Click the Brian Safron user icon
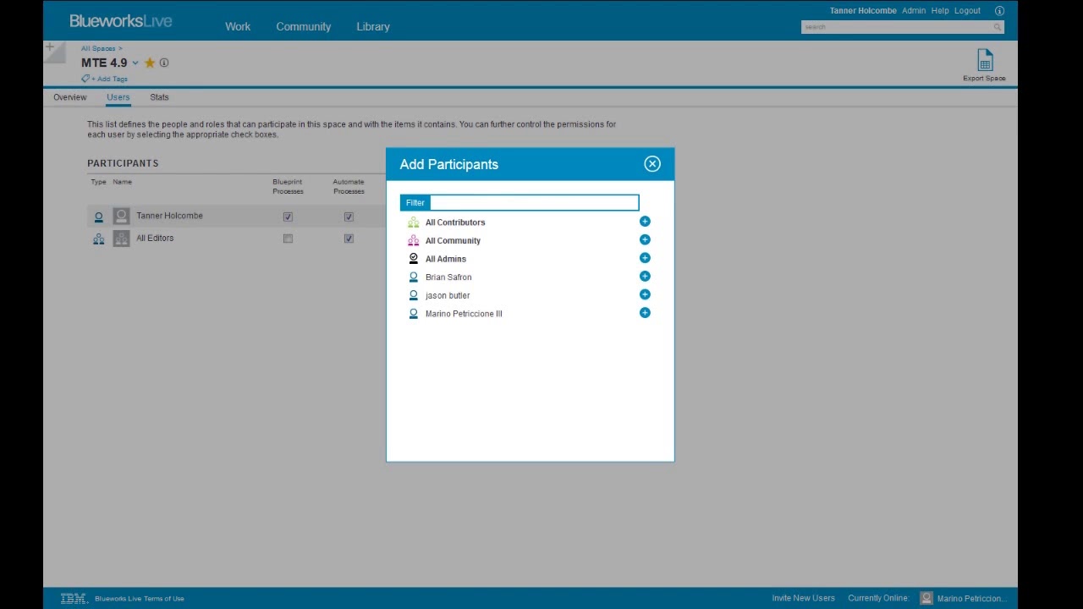1083x609 pixels. pyautogui.click(x=413, y=277)
